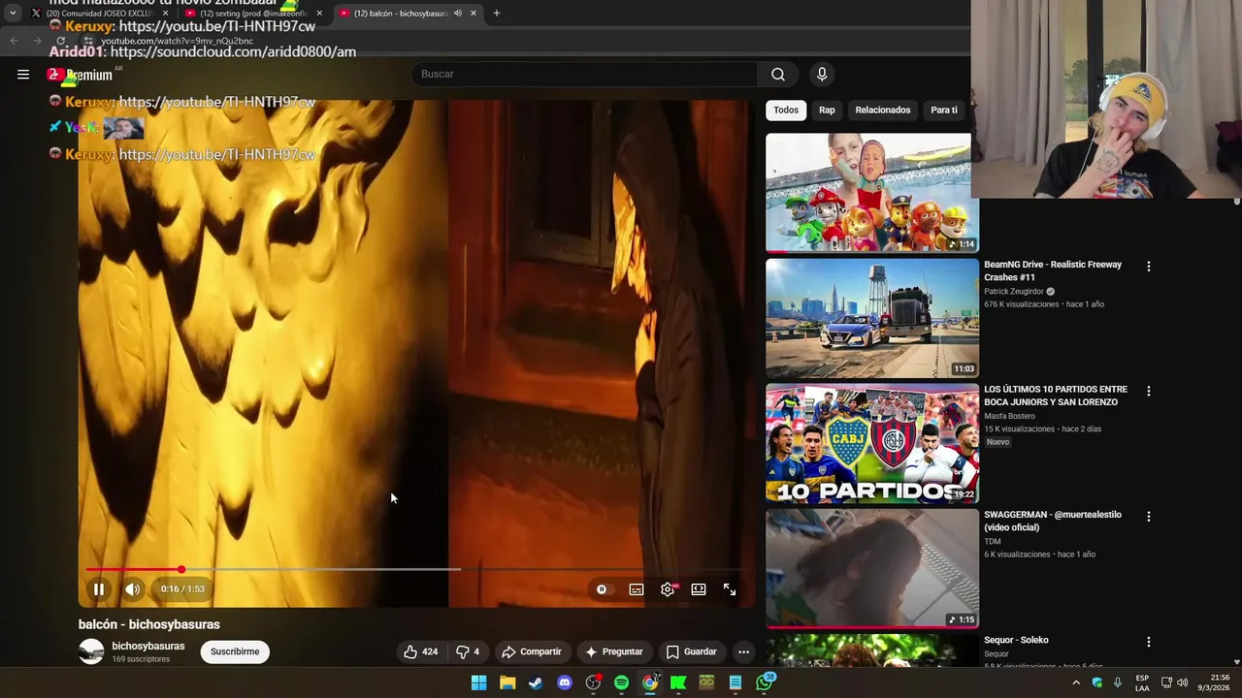Open Boca Juniors y San Lorenzo video thumbnail

(872, 443)
